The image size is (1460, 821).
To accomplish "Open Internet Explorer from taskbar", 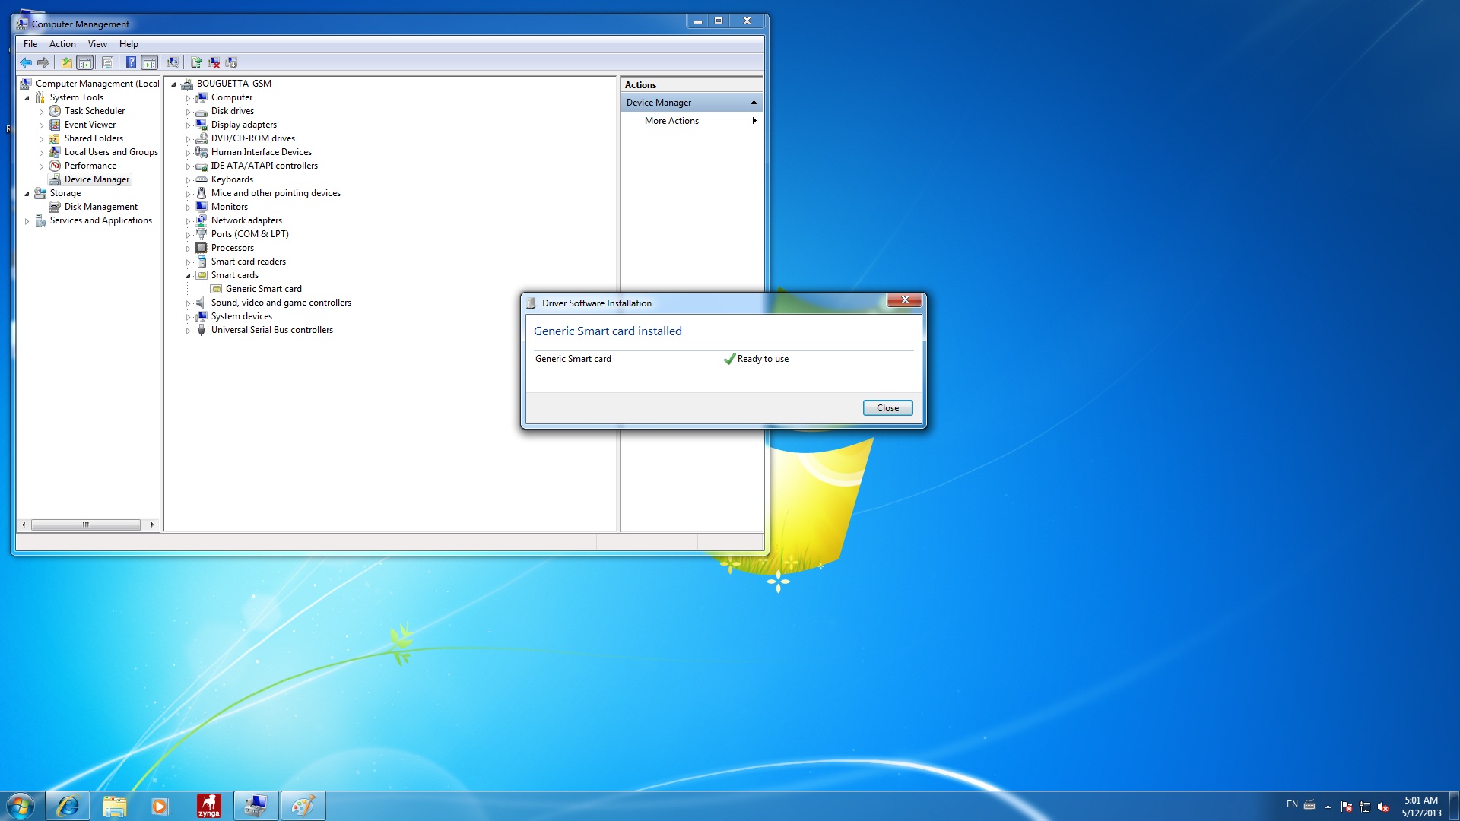I will (x=68, y=806).
